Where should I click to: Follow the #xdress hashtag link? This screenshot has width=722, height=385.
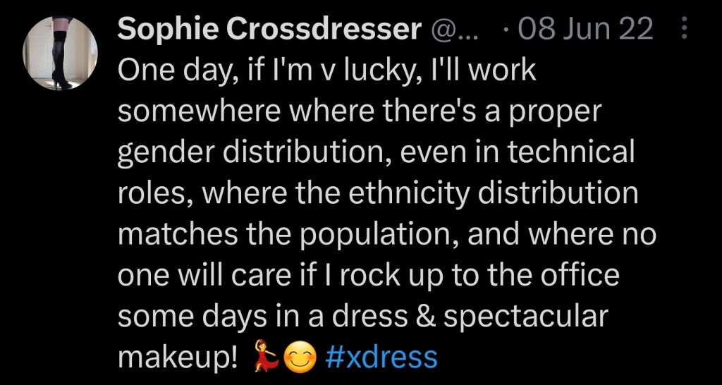(382, 357)
